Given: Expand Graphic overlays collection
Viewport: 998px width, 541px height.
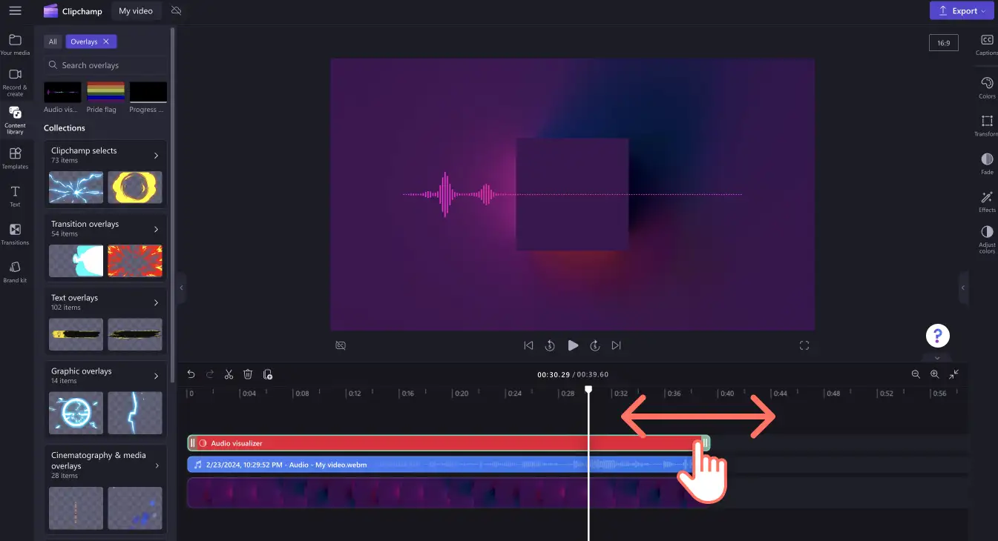Looking at the screenshot, I should pos(156,376).
